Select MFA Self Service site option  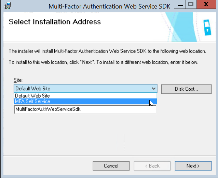tap(33, 101)
